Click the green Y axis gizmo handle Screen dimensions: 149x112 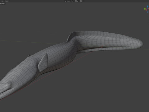click(145, 9)
